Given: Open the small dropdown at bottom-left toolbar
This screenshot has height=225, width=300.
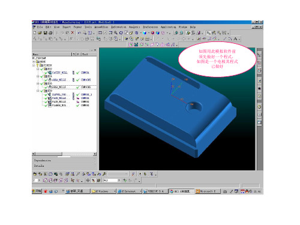Looking at the screenshot, I should 39,180.
